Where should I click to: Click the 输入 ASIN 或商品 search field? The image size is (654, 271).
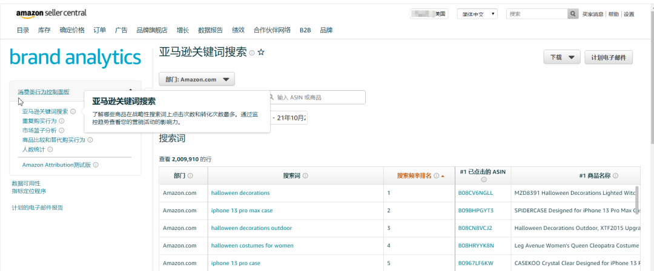[x=317, y=97]
